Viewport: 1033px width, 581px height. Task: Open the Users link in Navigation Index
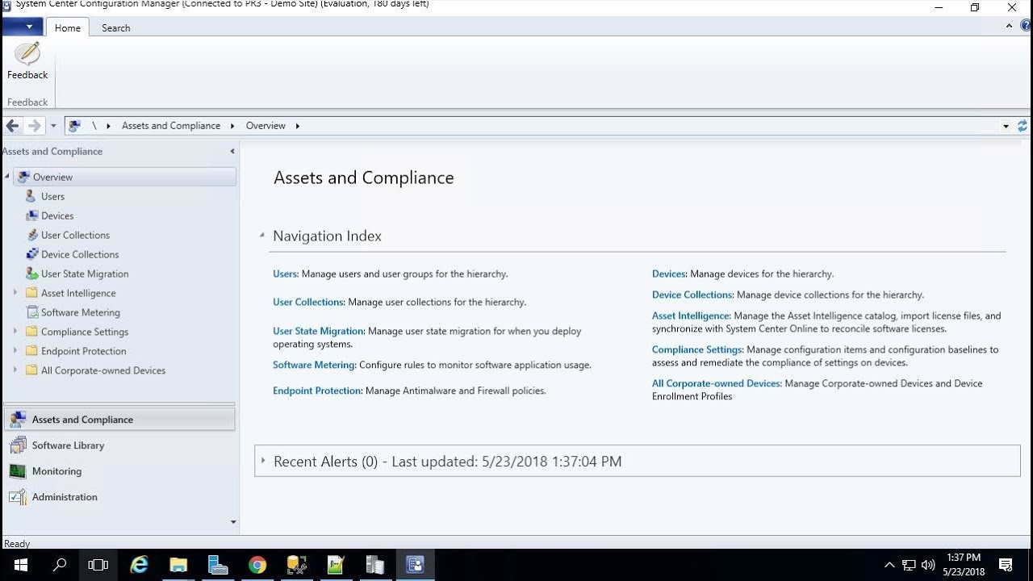286,274
